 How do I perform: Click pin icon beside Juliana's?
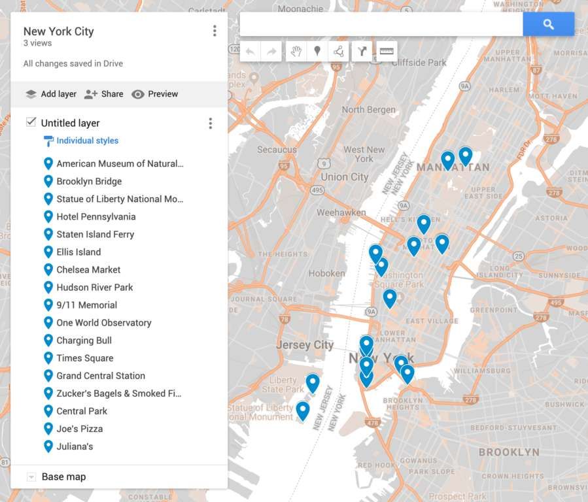pos(48,446)
